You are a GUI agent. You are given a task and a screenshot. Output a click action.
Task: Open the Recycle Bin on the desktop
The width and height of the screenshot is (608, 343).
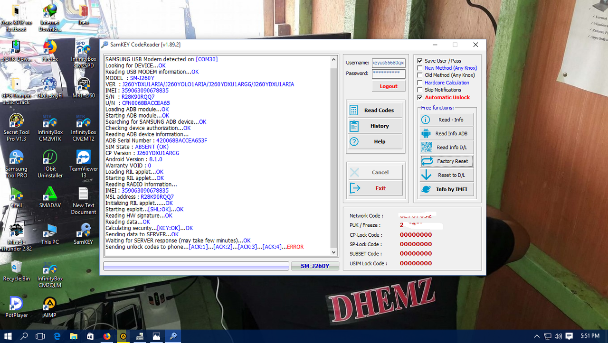[x=16, y=271]
